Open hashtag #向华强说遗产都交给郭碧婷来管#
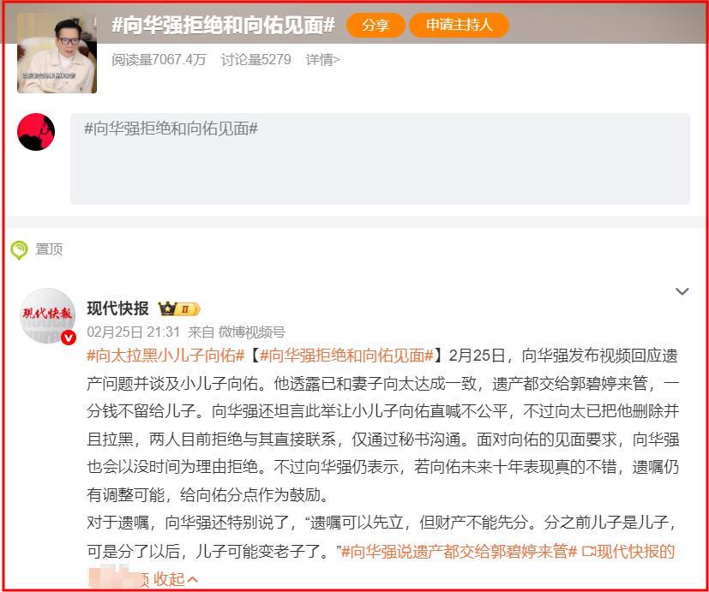This screenshot has height=592, width=709. coord(459,552)
